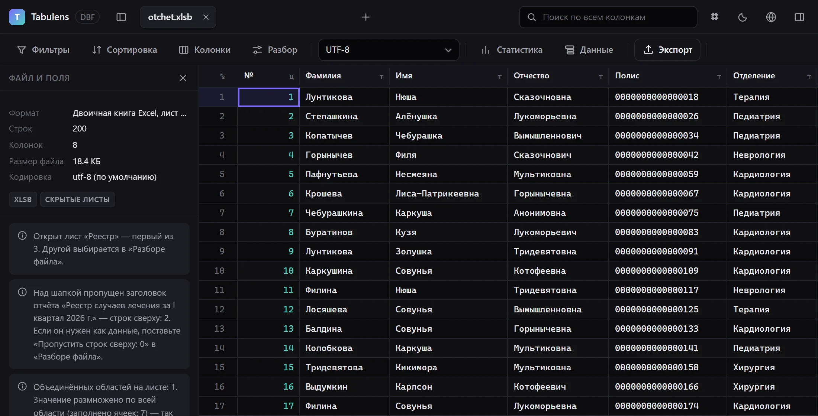This screenshot has height=416, width=818.
Task: Toggle the right side panel icon
Action: click(799, 17)
